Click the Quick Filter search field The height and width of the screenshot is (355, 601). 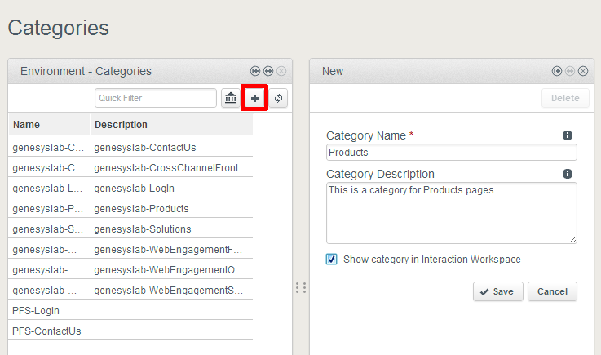(x=155, y=98)
